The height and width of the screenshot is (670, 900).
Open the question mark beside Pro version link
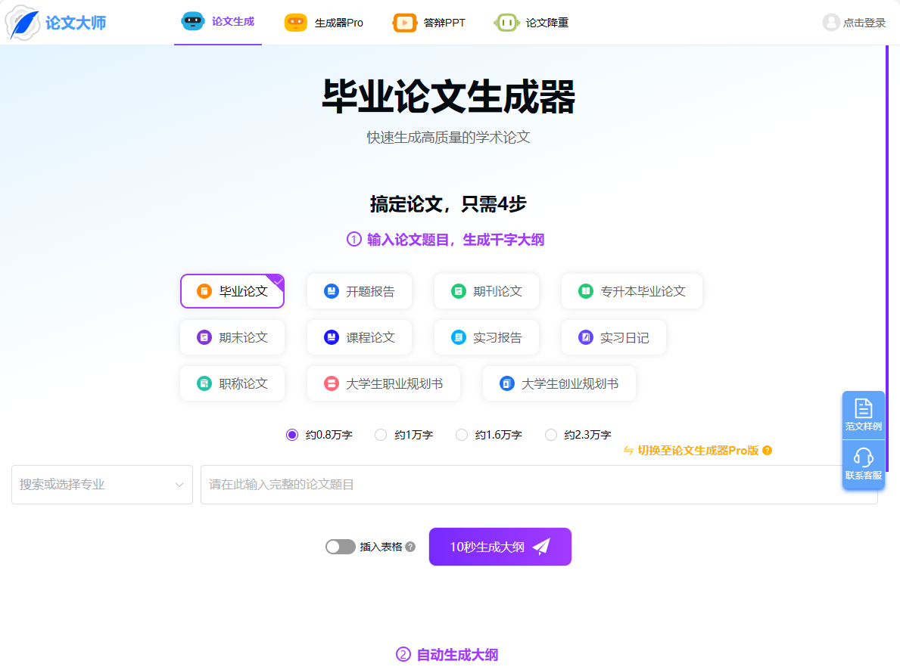pos(768,450)
